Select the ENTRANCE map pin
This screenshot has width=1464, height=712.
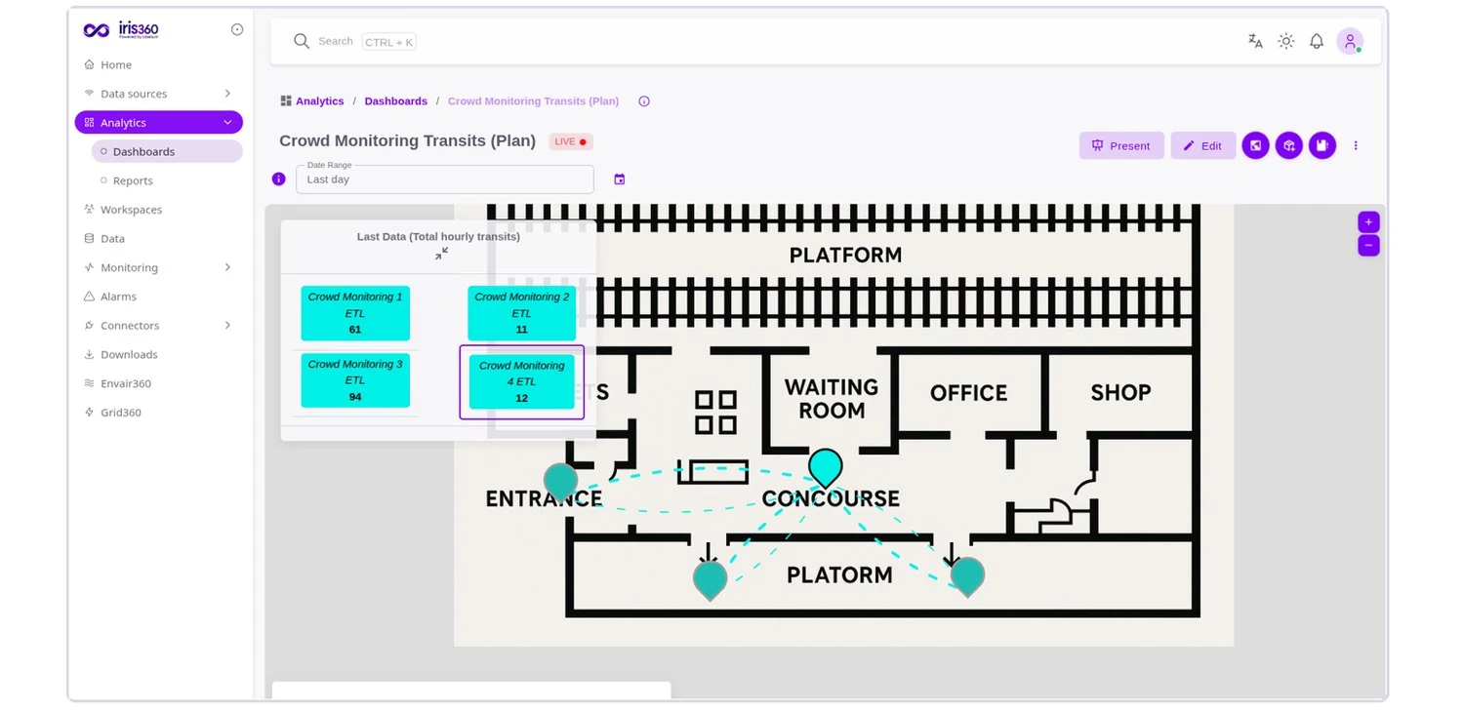point(561,482)
